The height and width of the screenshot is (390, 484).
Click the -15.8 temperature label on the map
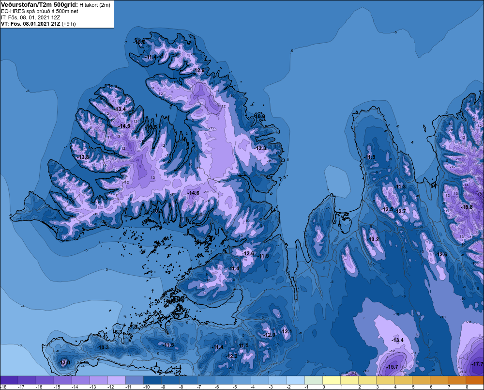point(467,207)
